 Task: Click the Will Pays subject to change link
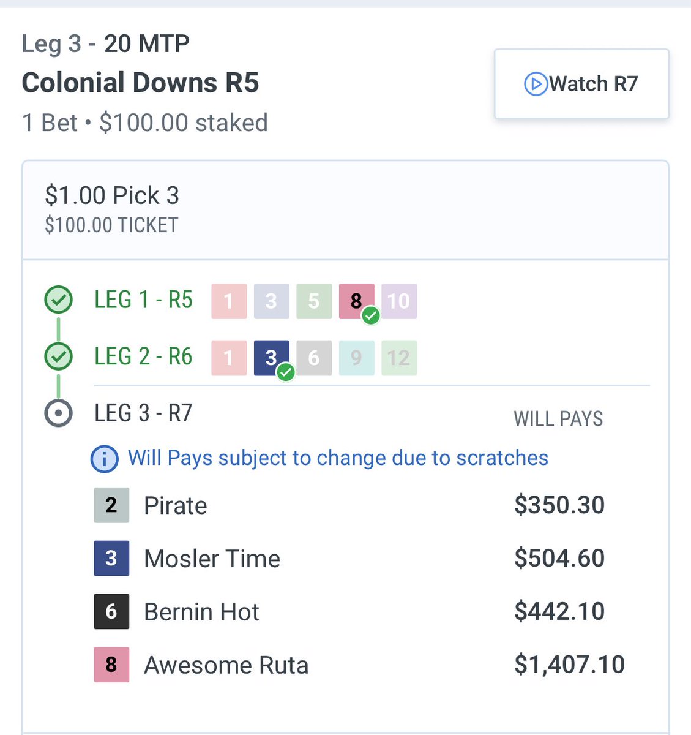[338, 458]
